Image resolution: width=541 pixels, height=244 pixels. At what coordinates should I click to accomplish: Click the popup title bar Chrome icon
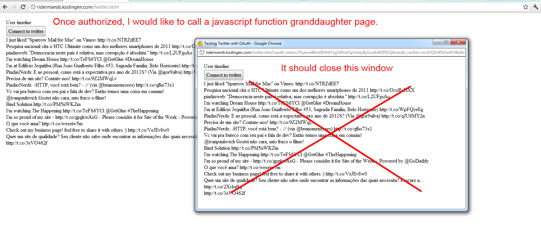(200, 43)
